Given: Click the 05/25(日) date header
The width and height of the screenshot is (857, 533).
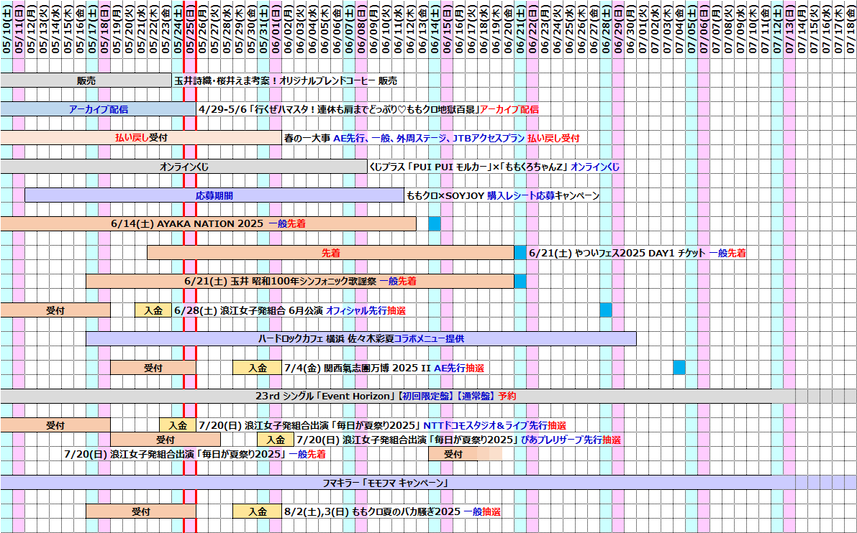Looking at the screenshot, I should click(190, 28).
